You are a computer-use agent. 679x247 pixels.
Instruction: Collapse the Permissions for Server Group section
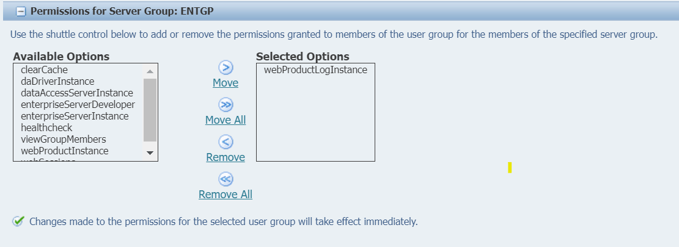20,12
